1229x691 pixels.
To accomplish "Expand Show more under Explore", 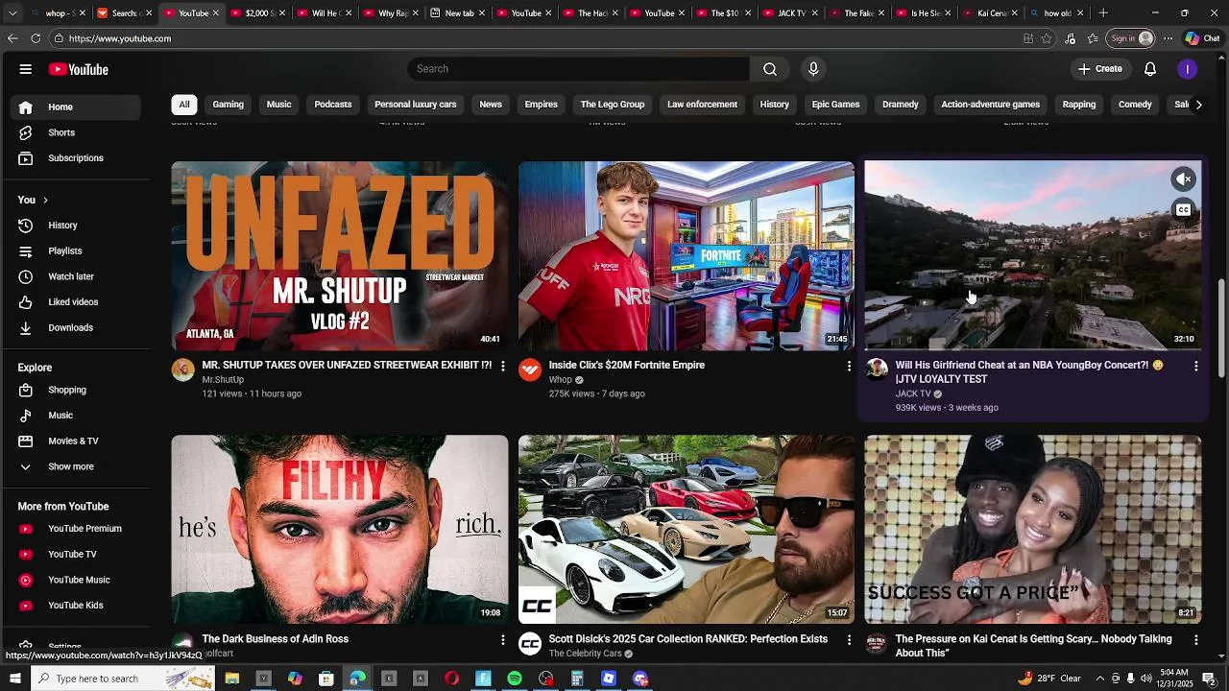I will 71,466.
